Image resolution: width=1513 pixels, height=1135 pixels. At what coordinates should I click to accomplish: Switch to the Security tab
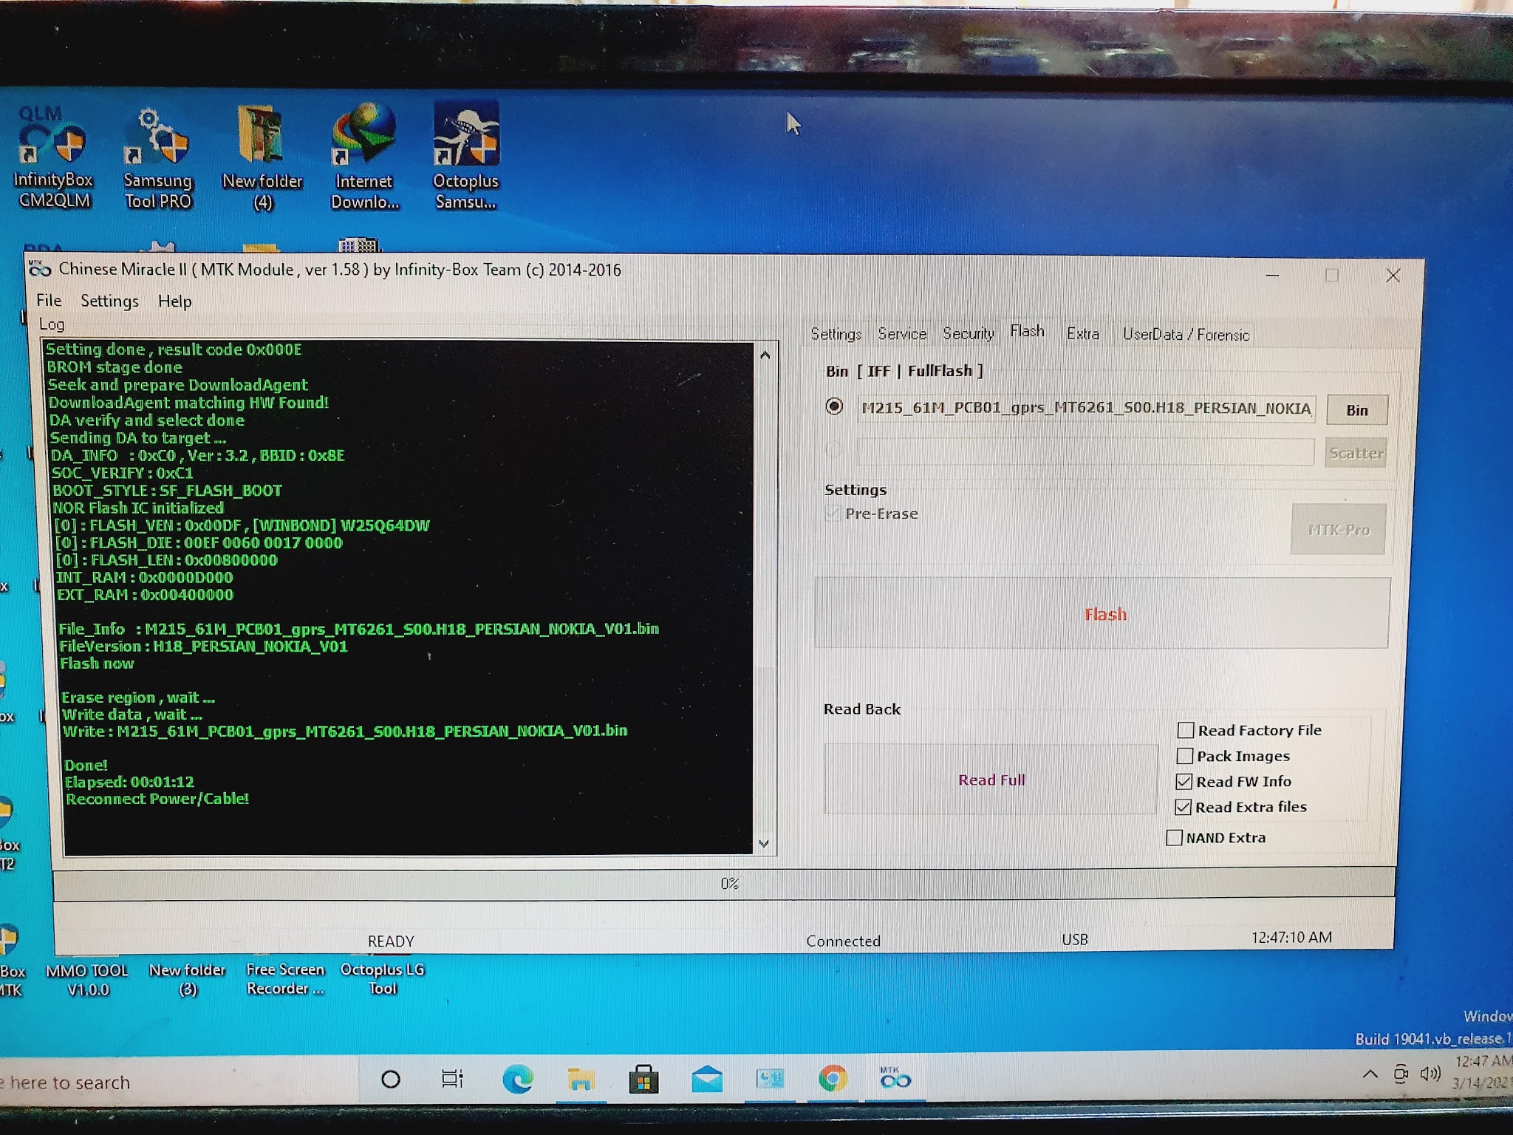click(x=968, y=333)
